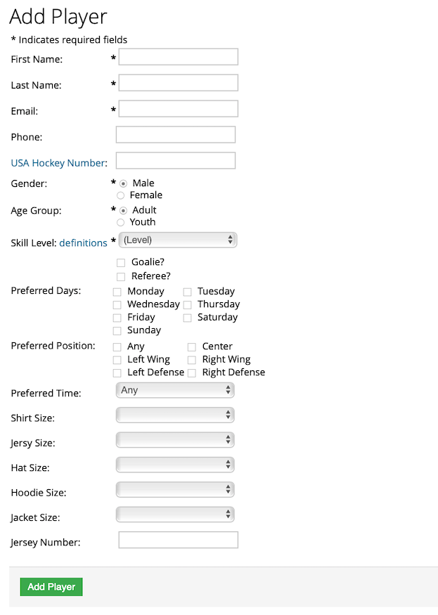The width and height of the screenshot is (438, 615).
Task: Check the Left Defense position option
Action: click(x=117, y=373)
